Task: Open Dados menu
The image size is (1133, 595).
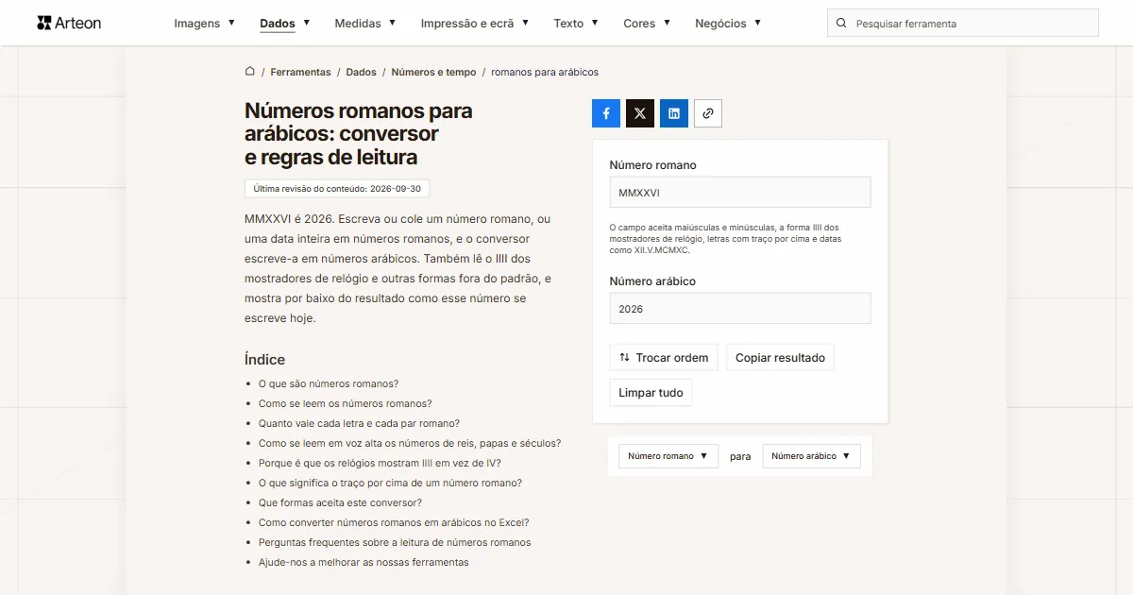Action: [x=285, y=24]
